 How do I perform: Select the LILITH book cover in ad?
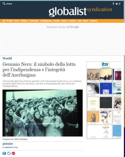click(x=106, y=132)
